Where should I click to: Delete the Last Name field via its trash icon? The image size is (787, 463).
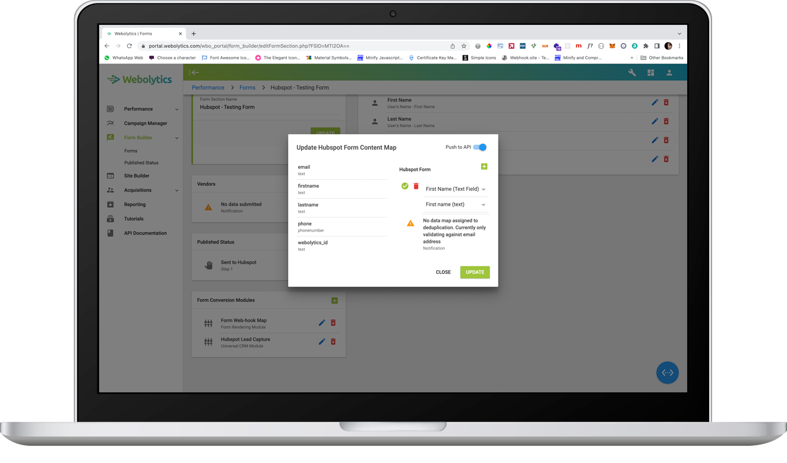[666, 121]
